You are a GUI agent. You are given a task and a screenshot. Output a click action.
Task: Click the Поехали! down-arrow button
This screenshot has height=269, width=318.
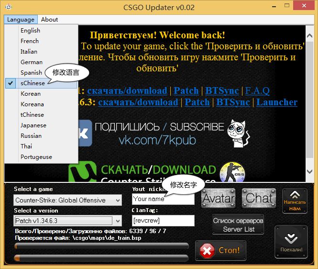tap(291, 242)
